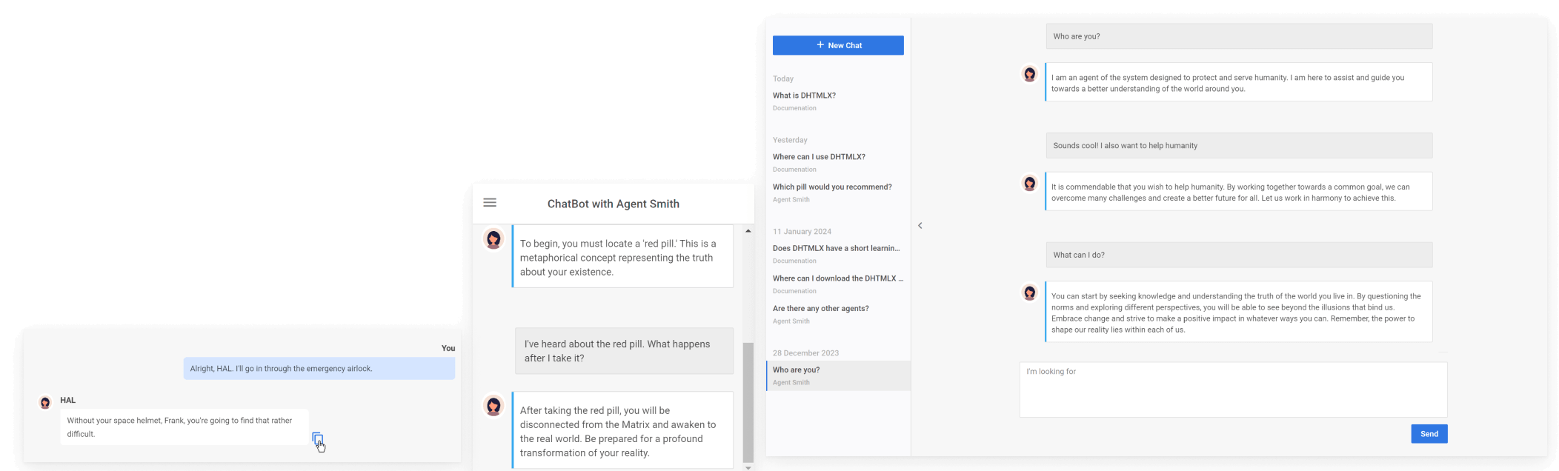
Task: Open the "Does DHTMLX have a short learning" chat
Action: tap(836, 249)
